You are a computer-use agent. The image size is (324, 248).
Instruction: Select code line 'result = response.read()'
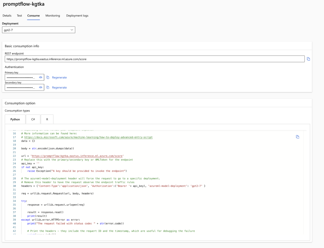[x=46, y=212]
